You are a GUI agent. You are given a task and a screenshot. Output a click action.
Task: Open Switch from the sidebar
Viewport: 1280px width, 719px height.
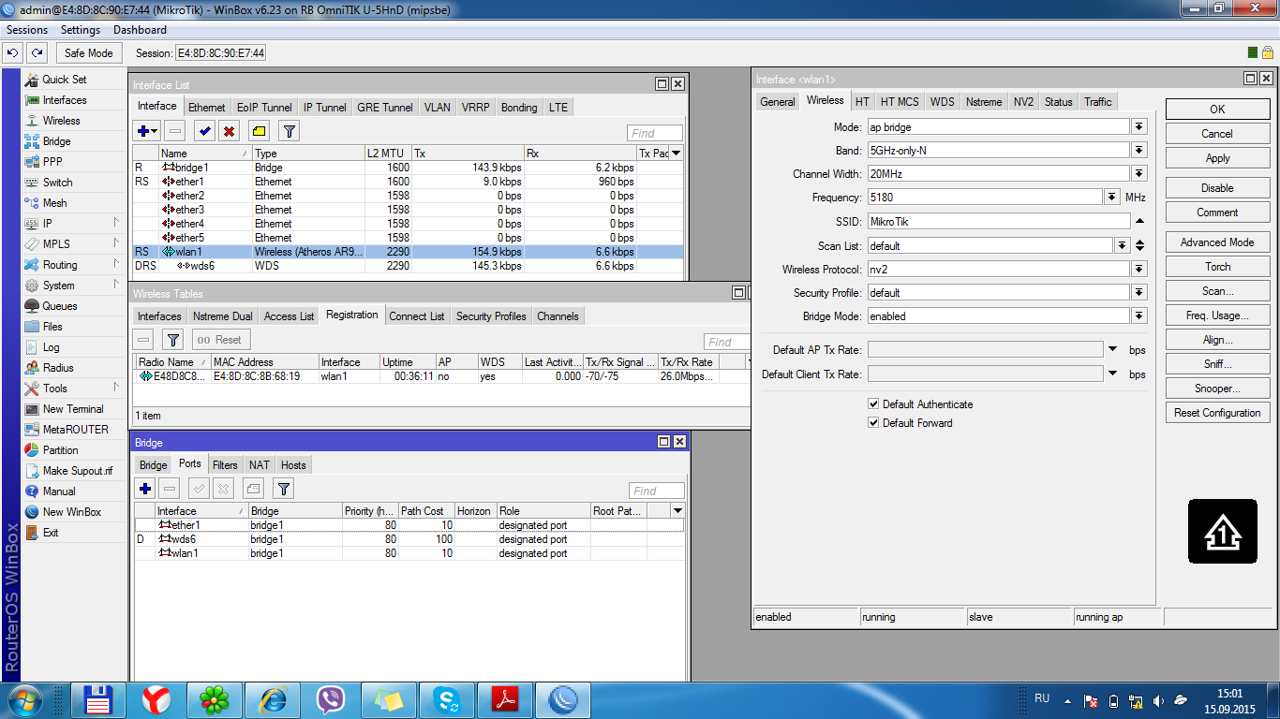click(x=57, y=183)
